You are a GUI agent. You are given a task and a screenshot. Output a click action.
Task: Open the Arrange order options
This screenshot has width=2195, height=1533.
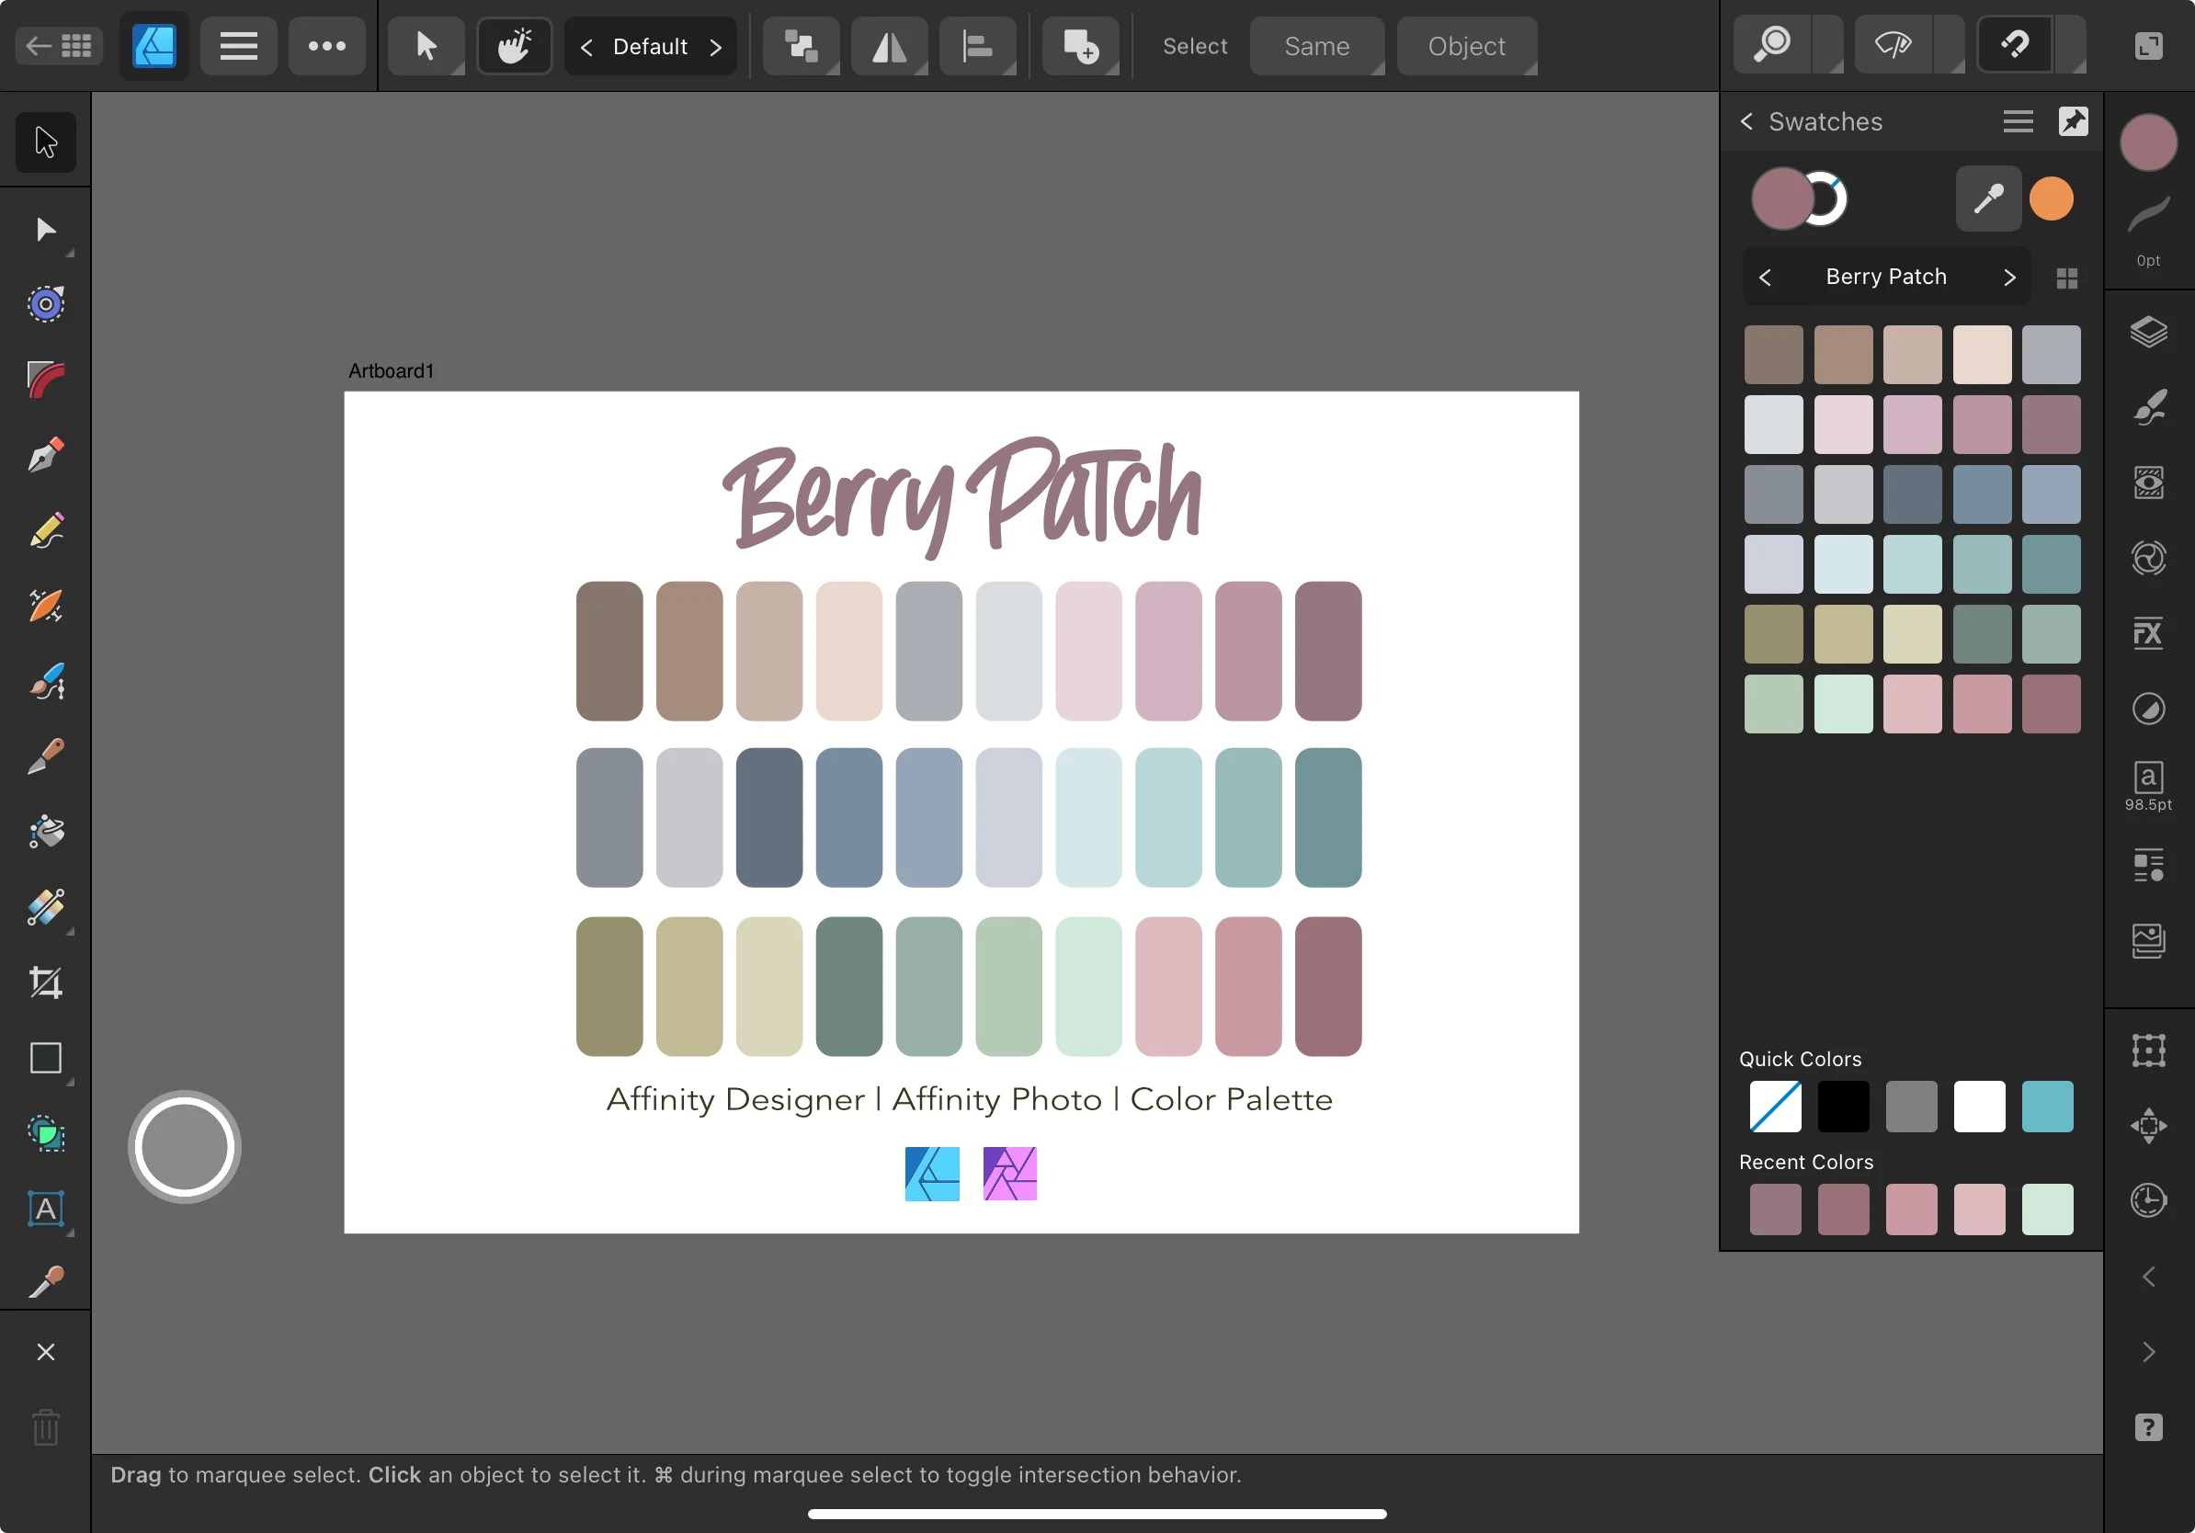[802, 45]
